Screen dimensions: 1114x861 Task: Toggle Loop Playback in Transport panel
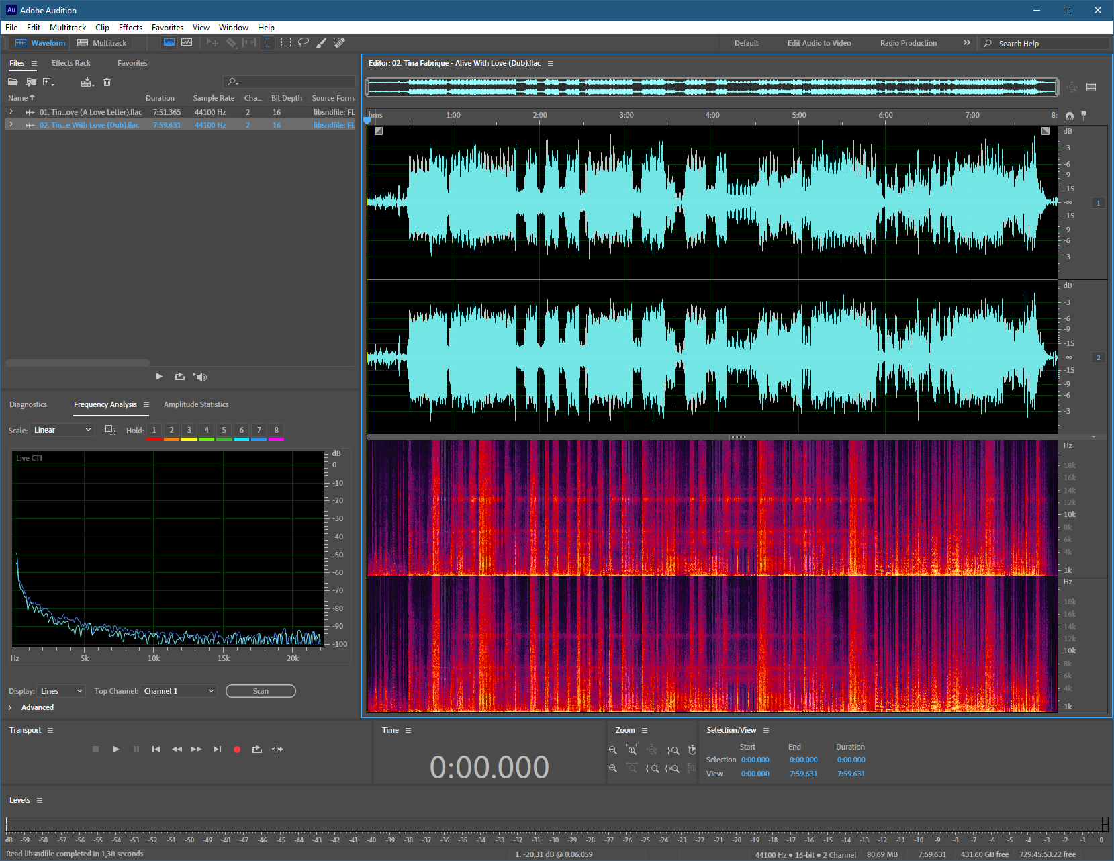pyautogui.click(x=257, y=750)
